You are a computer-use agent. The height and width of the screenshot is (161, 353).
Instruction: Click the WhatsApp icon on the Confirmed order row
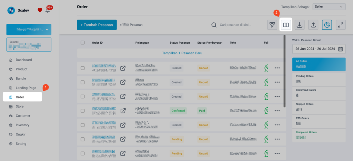coord(267,111)
